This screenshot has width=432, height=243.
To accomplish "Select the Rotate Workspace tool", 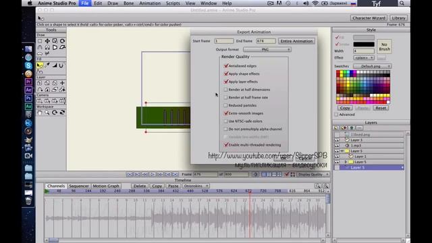I will point(55,113).
